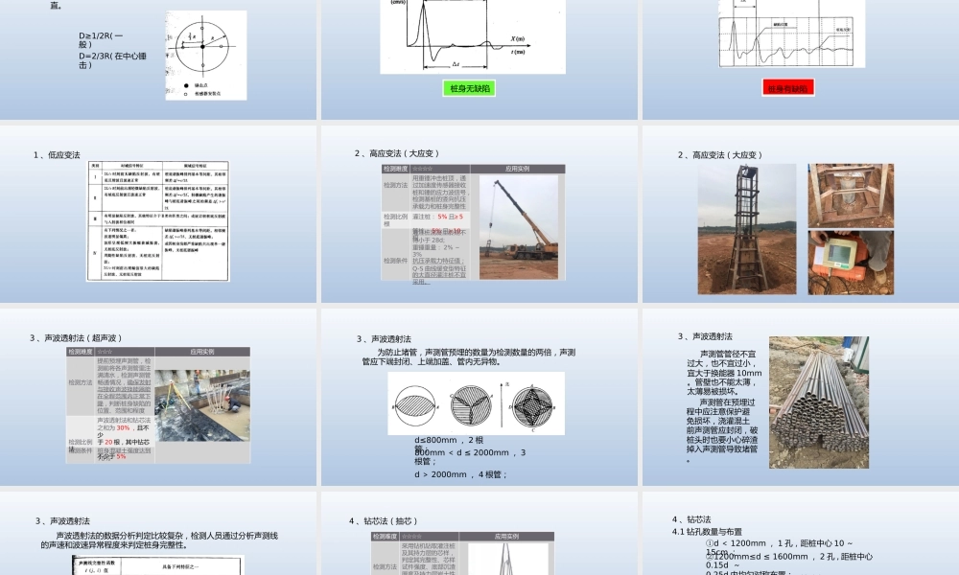Select the 3、声波透射法(超声波) title
959x575 pixels.
tap(77, 337)
